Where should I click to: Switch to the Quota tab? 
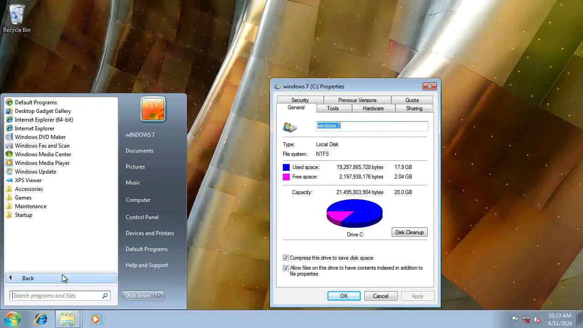[x=412, y=100]
